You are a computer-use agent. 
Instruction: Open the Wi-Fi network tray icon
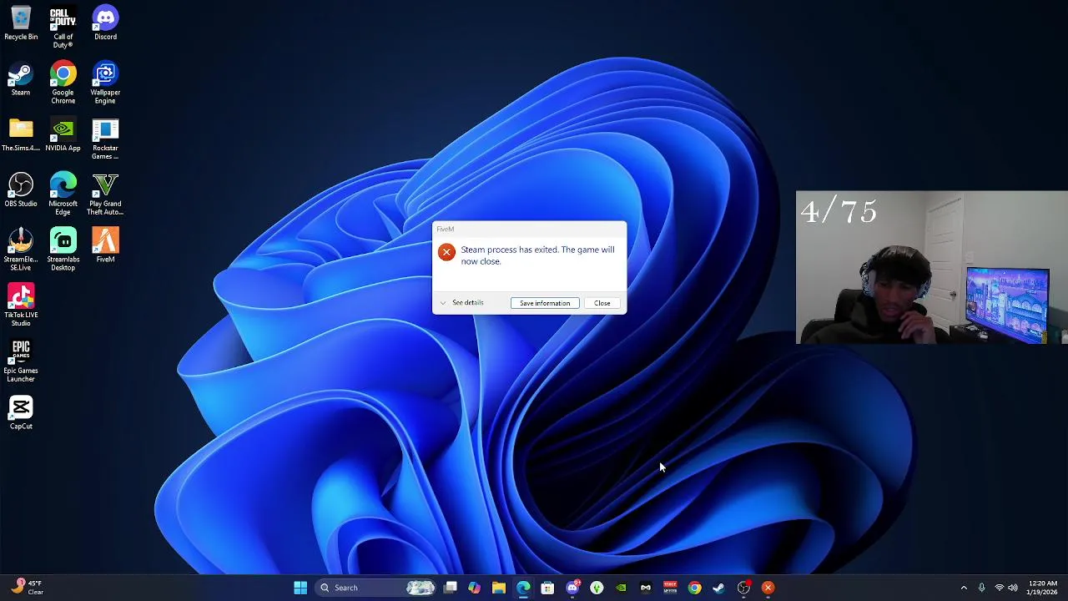[999, 588]
